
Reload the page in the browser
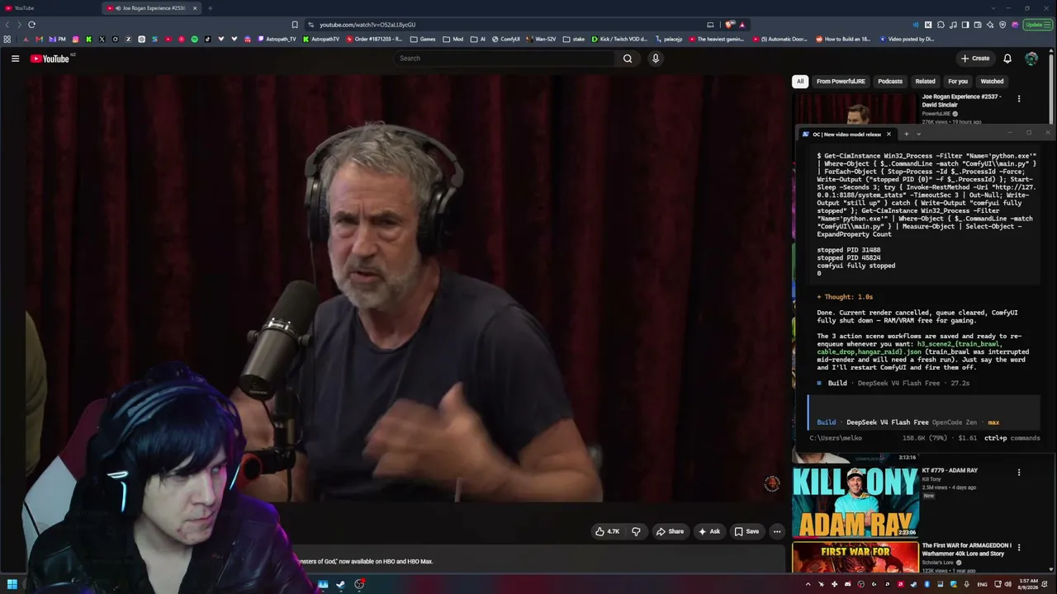[x=31, y=25]
